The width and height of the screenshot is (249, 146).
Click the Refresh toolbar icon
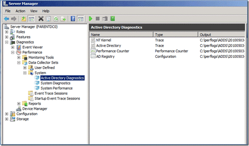[55, 19]
